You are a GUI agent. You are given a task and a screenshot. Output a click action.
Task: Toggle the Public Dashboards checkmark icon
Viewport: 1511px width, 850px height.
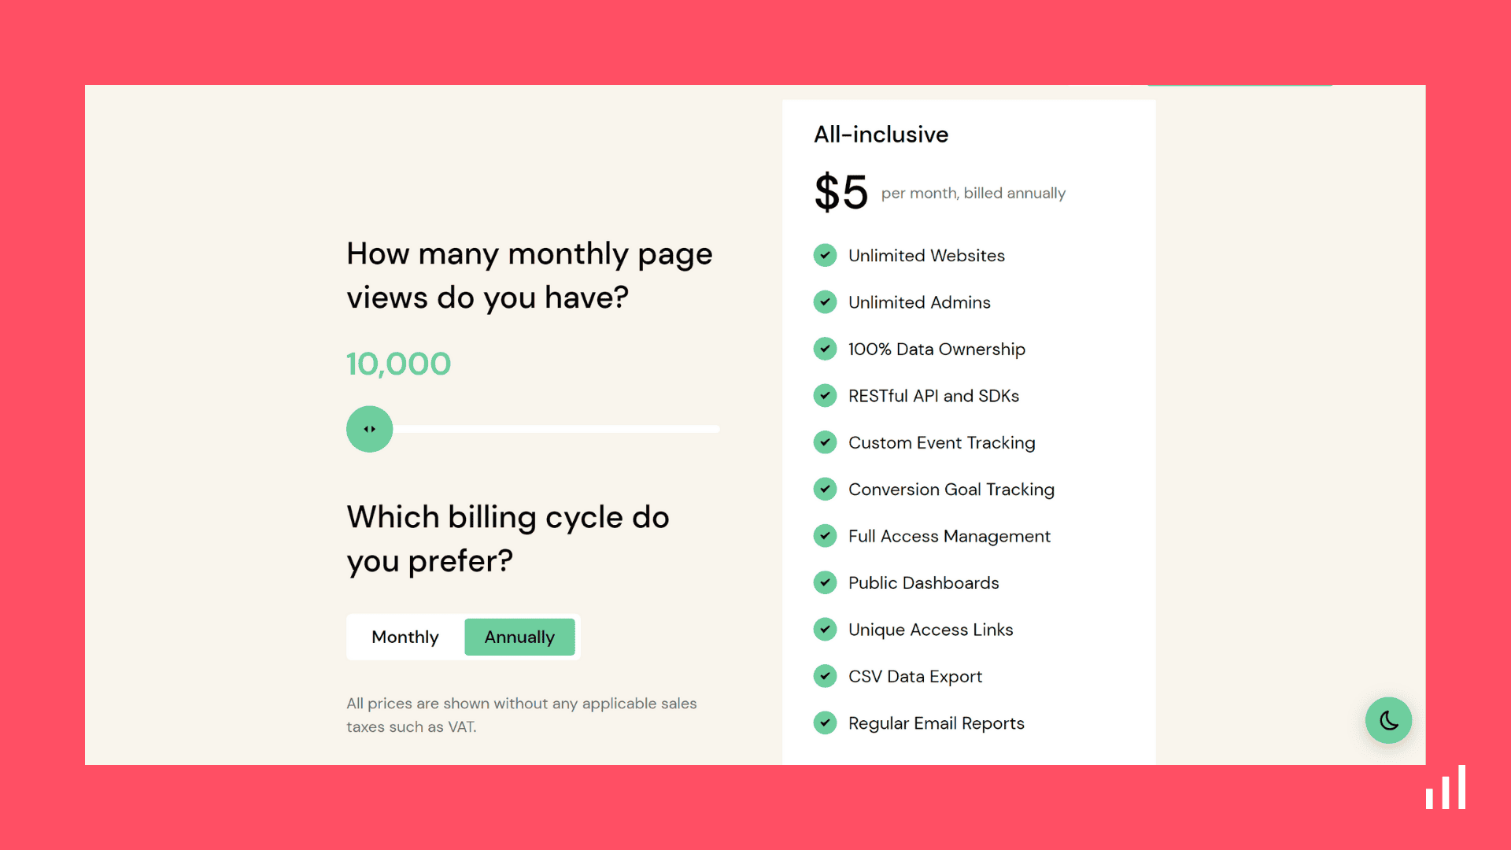[x=825, y=582]
